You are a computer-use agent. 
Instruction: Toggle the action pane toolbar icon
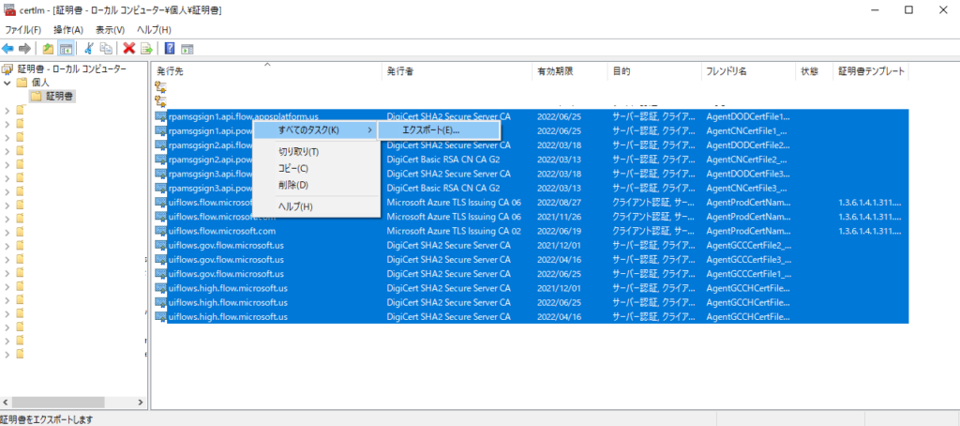(x=187, y=48)
